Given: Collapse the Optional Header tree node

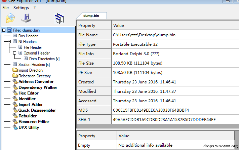Looking at the screenshot, I should tap(15, 53).
